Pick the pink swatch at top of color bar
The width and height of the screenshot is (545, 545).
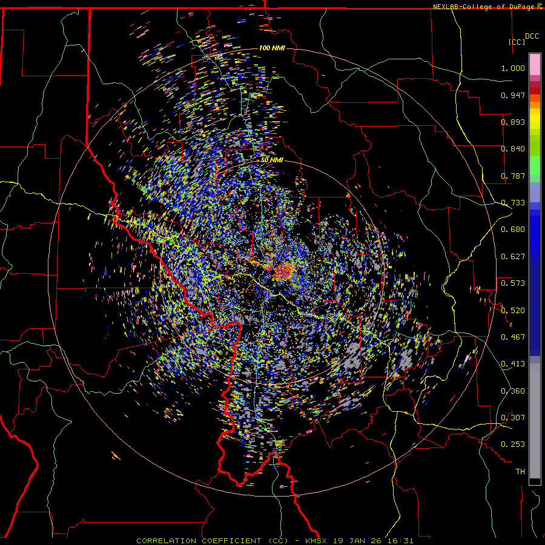coord(535,64)
